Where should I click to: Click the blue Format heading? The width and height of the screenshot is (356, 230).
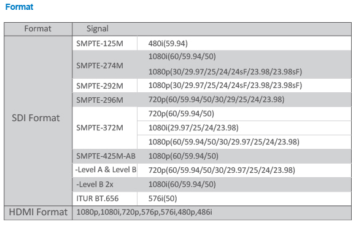[x=19, y=7]
